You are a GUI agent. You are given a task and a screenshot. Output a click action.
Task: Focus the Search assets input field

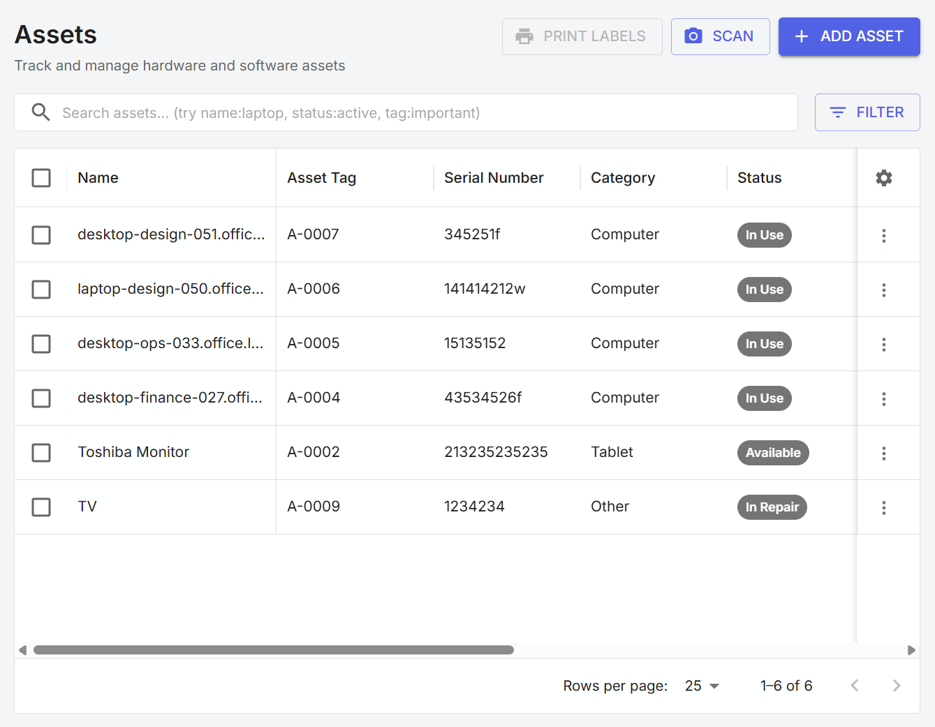[x=419, y=112]
